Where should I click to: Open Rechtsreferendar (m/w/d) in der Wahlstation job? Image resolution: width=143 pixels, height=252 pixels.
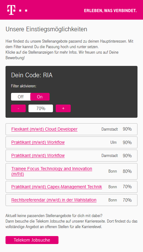[54, 200]
